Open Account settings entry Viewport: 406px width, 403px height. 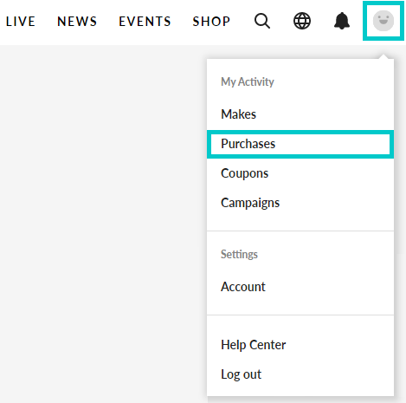pyautogui.click(x=300, y=287)
